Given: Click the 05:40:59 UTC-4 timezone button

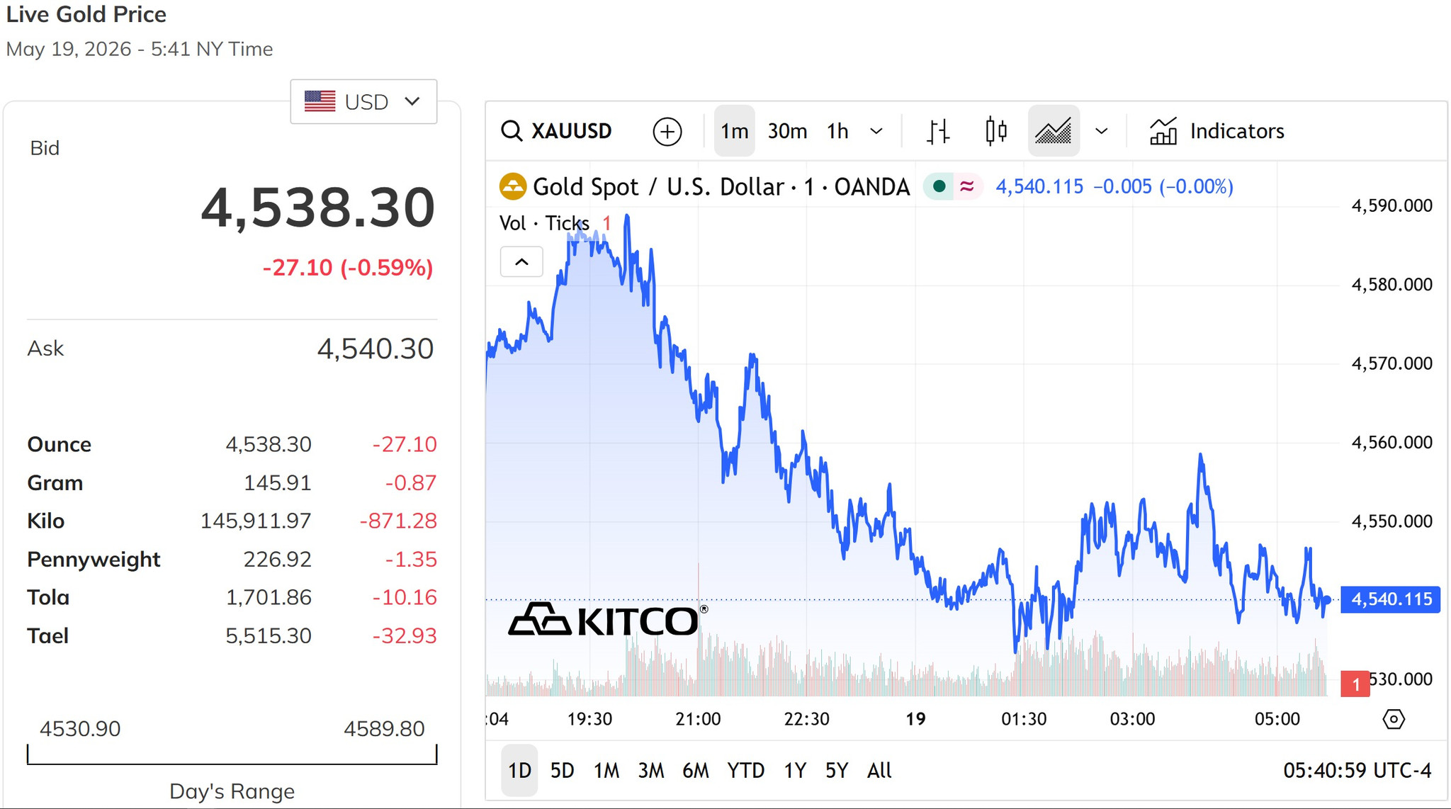Looking at the screenshot, I should point(1357,771).
